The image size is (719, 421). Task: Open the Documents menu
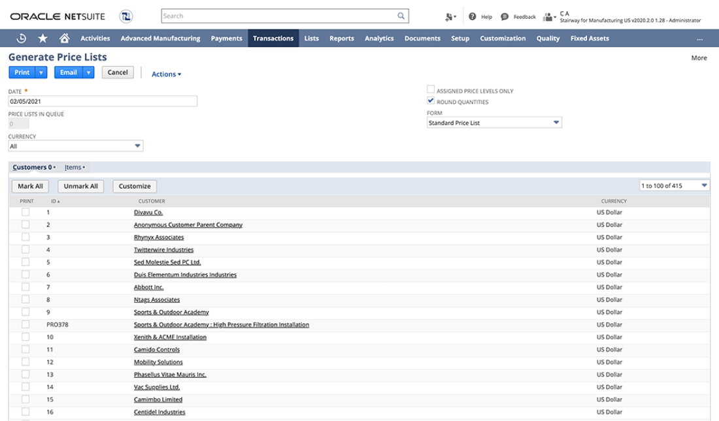click(422, 39)
